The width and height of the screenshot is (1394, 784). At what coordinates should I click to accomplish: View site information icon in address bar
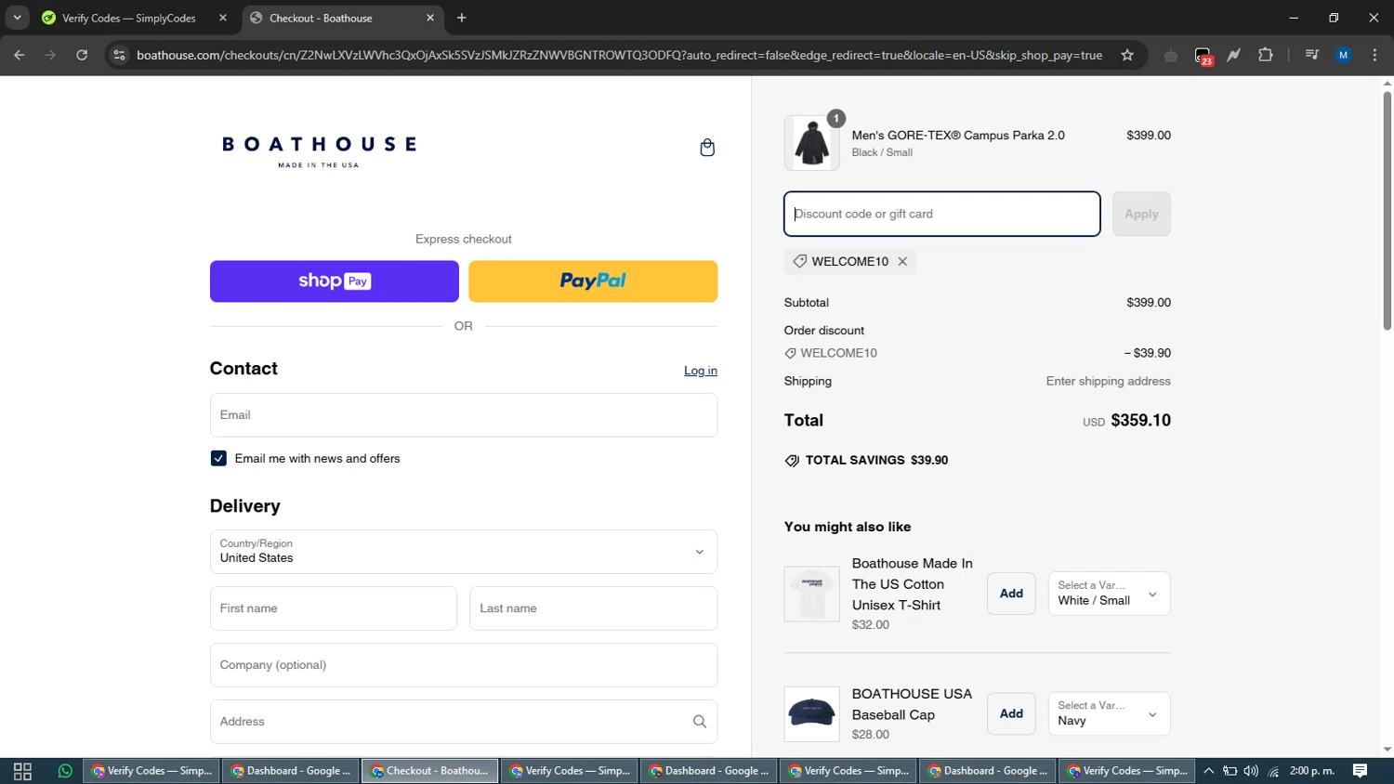[x=118, y=55]
